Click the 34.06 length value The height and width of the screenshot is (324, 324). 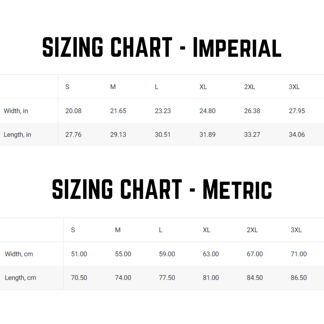pos(297,135)
